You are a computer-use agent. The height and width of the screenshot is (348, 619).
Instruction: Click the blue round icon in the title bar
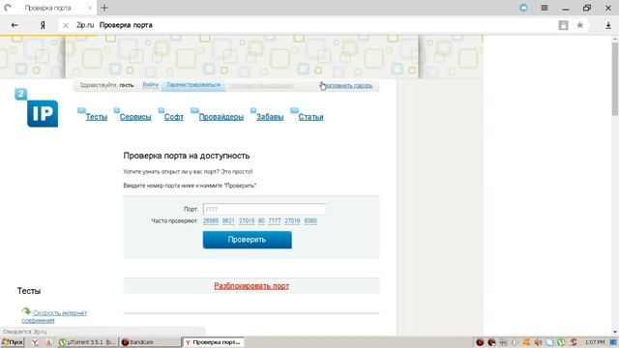click(523, 8)
